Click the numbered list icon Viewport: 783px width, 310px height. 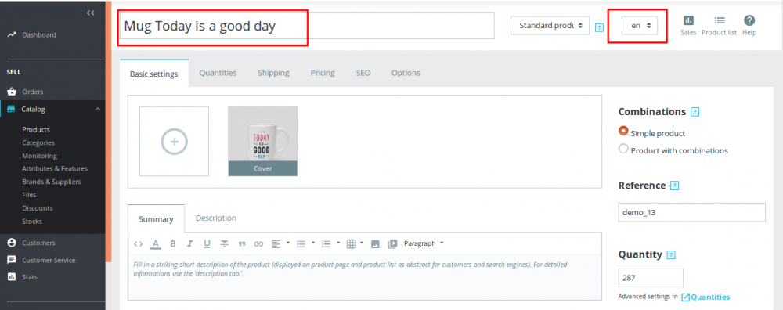click(x=326, y=244)
